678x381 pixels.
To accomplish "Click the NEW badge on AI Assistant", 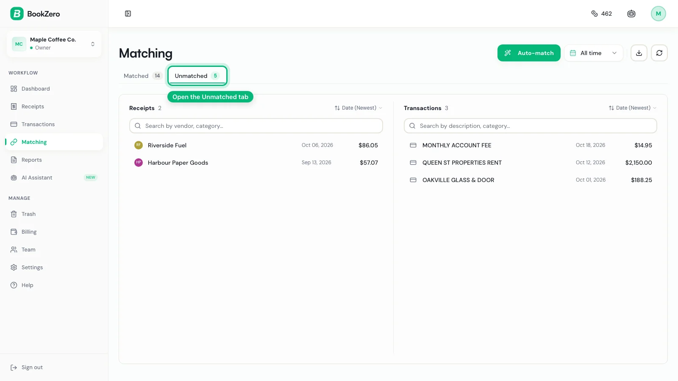I will pyautogui.click(x=91, y=177).
